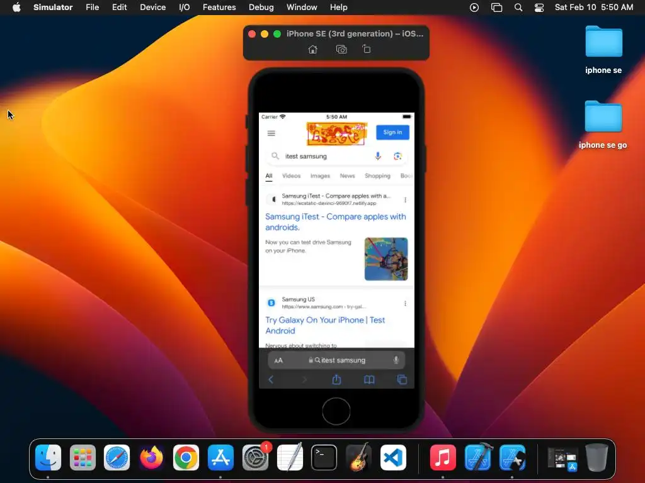Screen dimensions: 645x483
Task: Click the magnifier icon in Google search box
Action: pyautogui.click(x=275, y=156)
